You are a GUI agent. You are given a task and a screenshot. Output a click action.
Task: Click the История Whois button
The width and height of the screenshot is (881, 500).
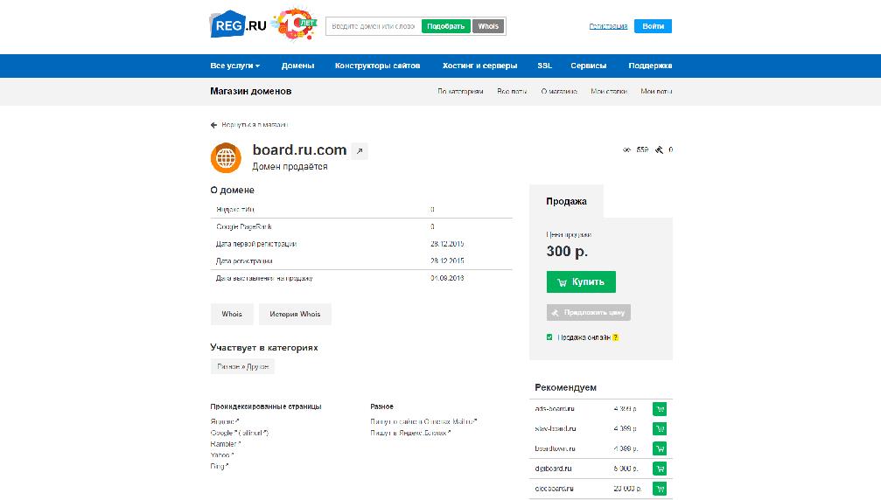click(x=295, y=314)
